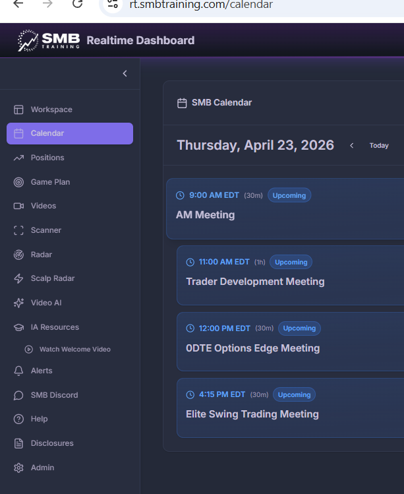Click the 9:00 AM EDT time text
The width and height of the screenshot is (404, 494).
(x=214, y=195)
